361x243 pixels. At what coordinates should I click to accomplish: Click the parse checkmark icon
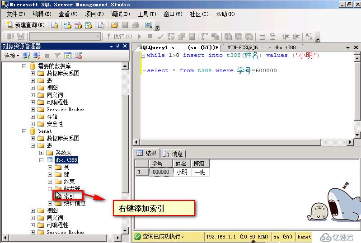tap(160, 36)
